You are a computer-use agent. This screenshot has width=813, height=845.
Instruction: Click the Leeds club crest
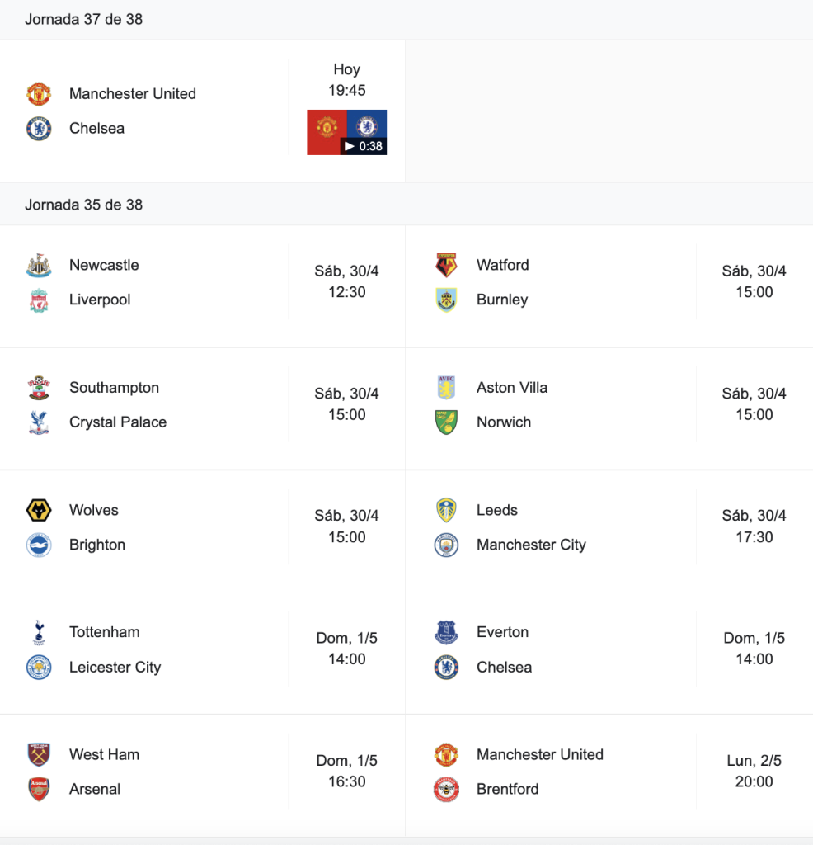tap(446, 510)
